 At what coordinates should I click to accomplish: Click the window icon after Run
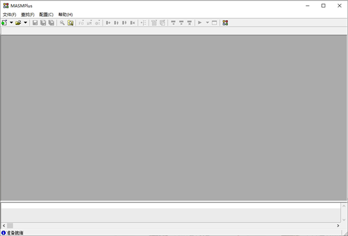click(215, 23)
